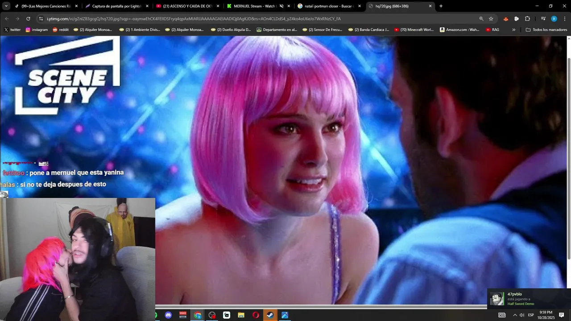
Task: Open the twitter bookmark
Action: pyautogui.click(x=12, y=30)
